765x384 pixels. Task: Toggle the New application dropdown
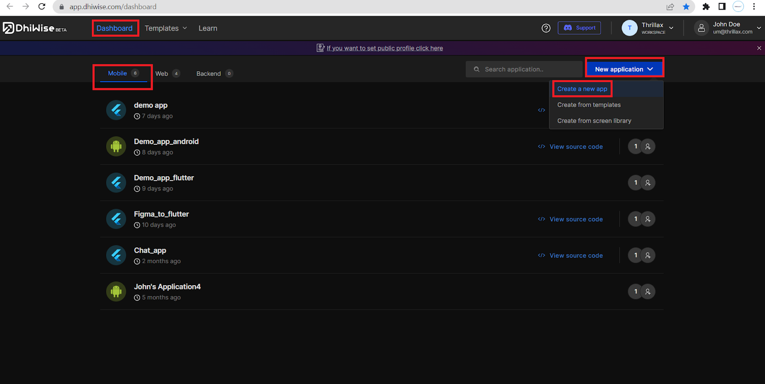pyautogui.click(x=624, y=69)
